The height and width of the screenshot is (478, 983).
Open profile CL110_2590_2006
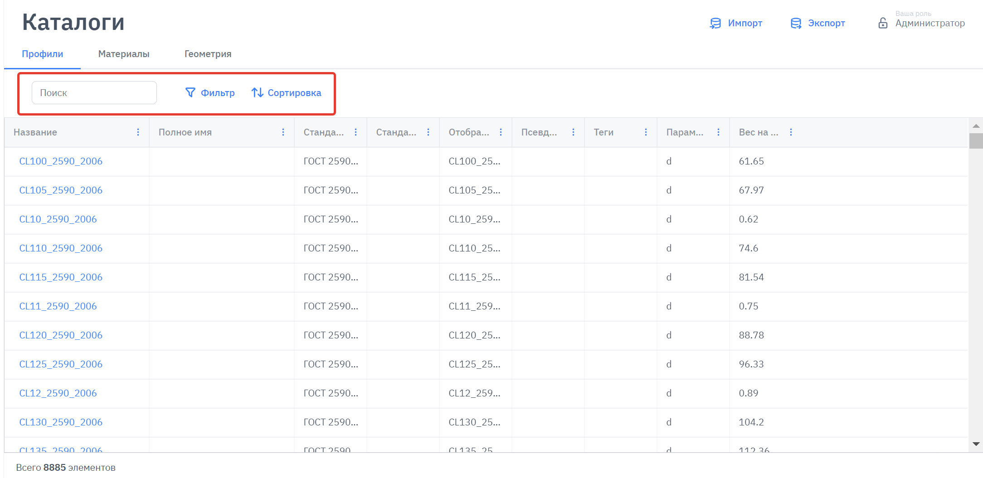[61, 248]
